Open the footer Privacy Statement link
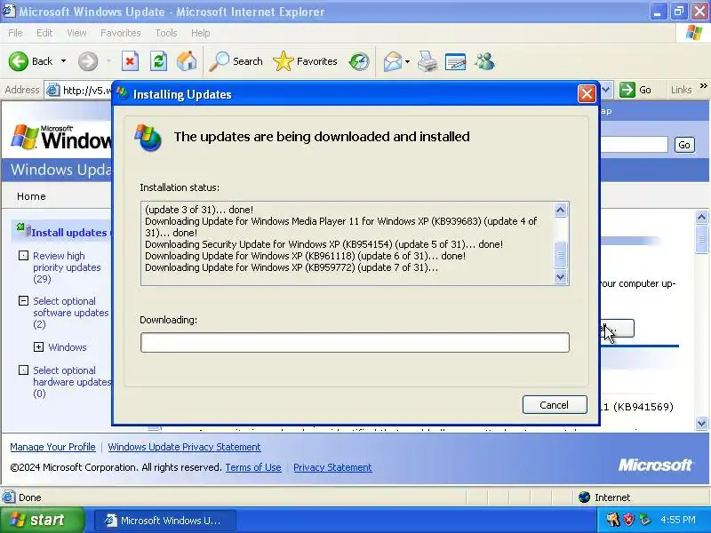 coord(332,467)
